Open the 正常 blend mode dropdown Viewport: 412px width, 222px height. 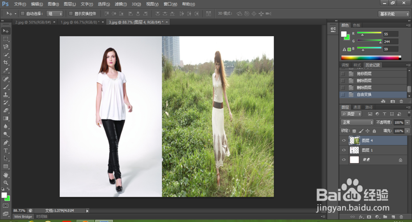point(357,122)
